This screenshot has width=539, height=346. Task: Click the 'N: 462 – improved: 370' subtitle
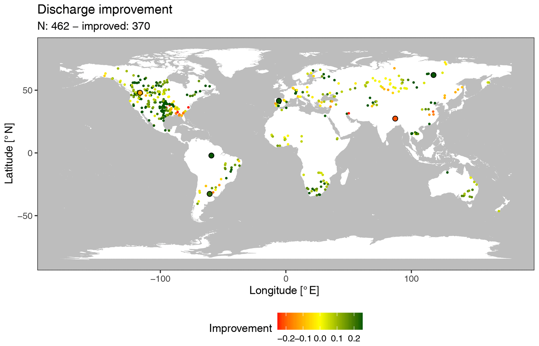tap(94, 26)
